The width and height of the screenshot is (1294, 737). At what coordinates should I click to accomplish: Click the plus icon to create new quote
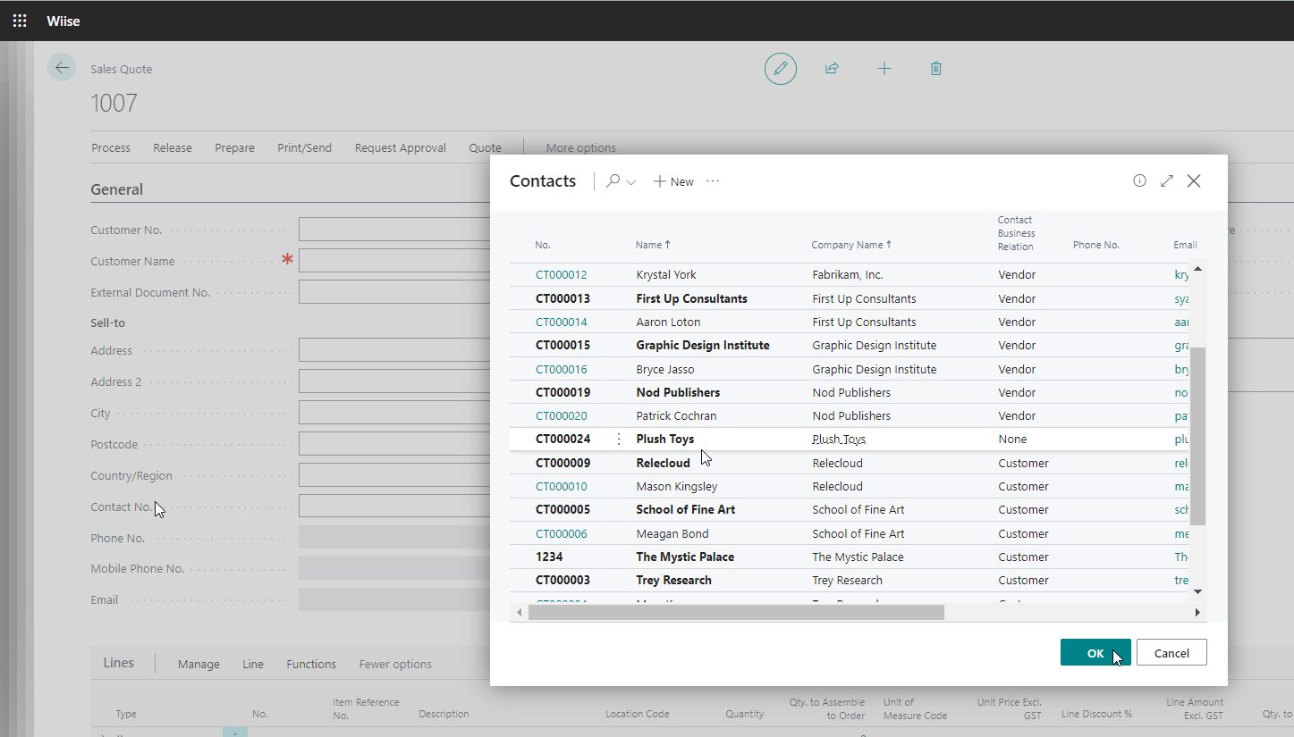(x=884, y=69)
